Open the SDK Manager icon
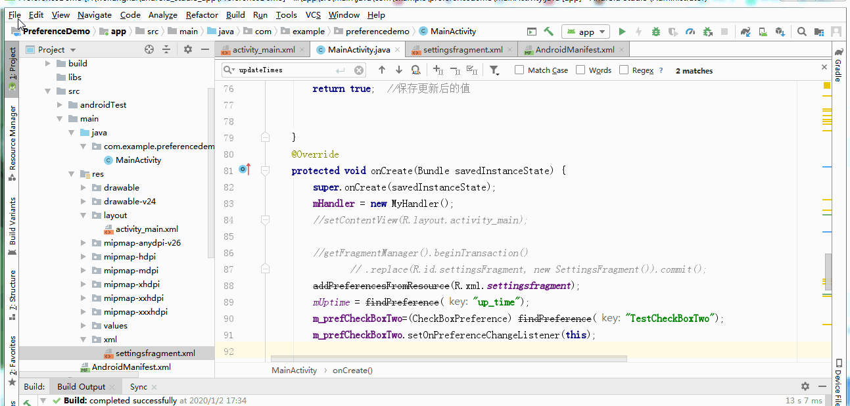This screenshot has height=406, width=850. [x=781, y=31]
